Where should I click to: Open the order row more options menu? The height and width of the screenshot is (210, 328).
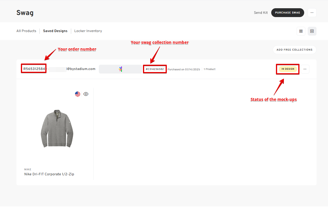305,69
